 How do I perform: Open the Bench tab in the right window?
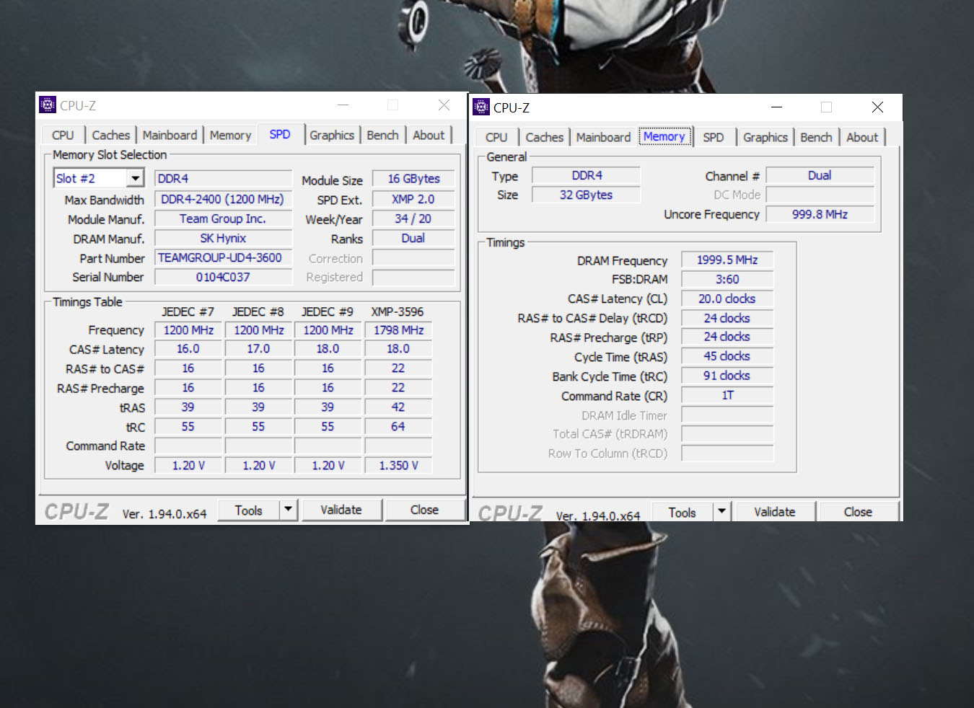click(816, 137)
